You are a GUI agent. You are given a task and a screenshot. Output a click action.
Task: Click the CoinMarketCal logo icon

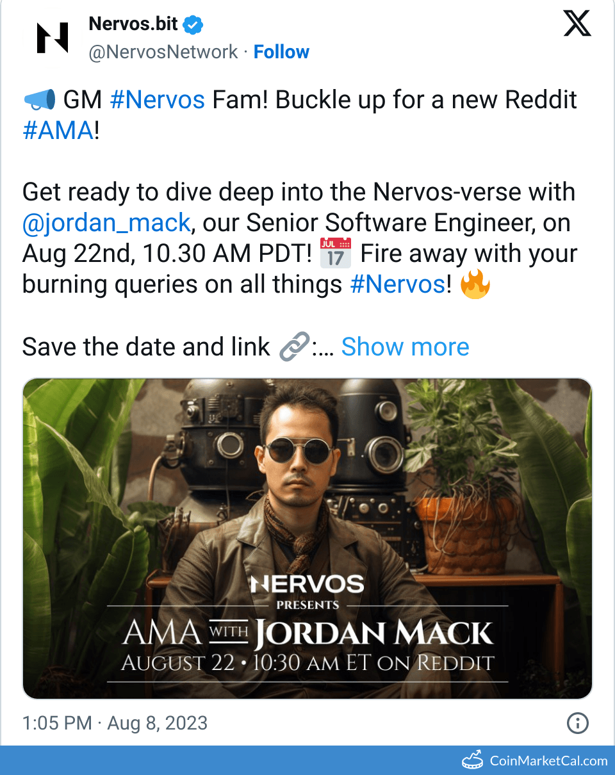point(472,760)
